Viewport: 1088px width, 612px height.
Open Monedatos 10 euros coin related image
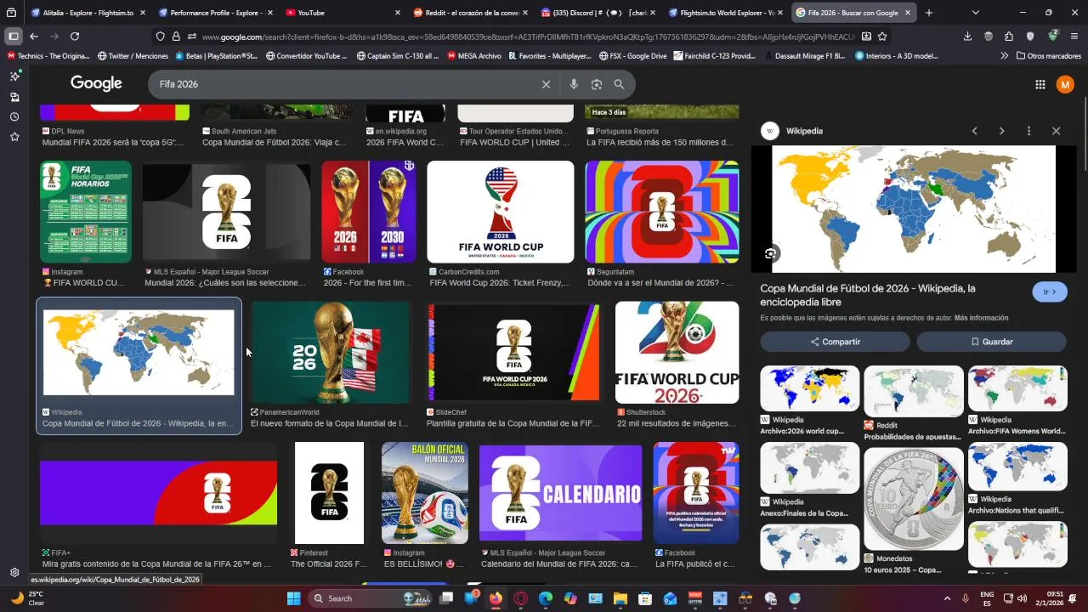[914, 499]
